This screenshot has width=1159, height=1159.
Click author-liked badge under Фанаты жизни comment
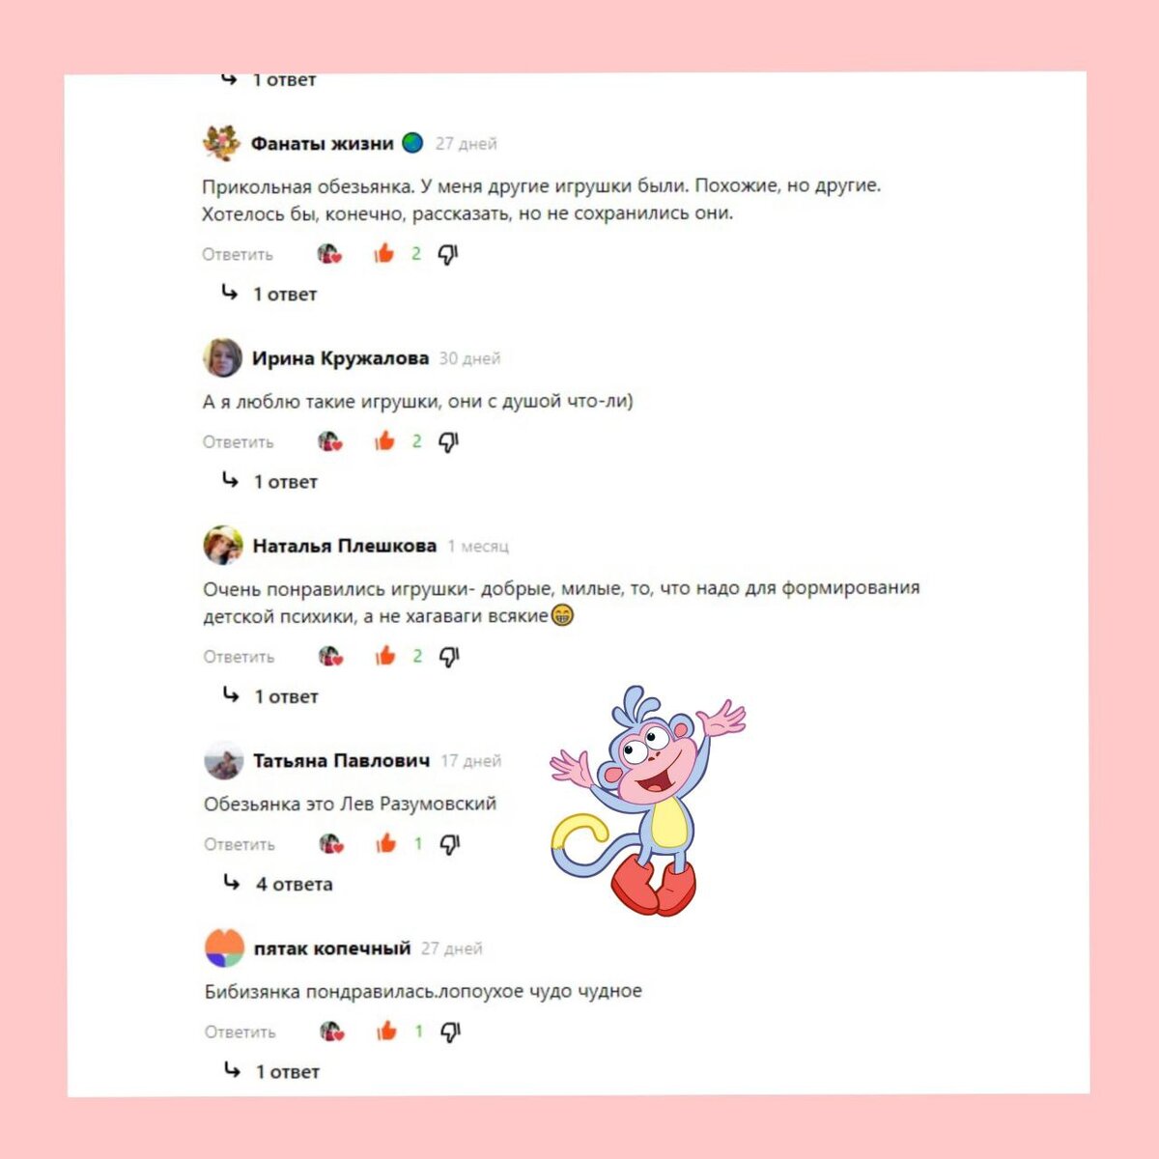(x=329, y=254)
